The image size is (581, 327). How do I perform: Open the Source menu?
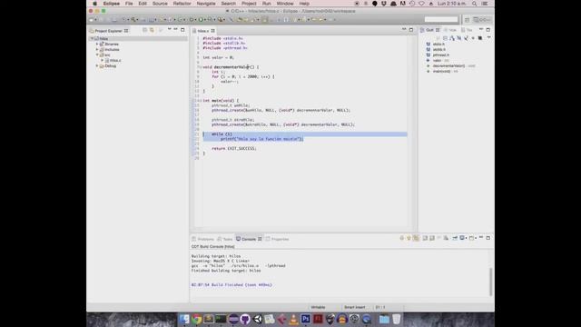(160, 4)
